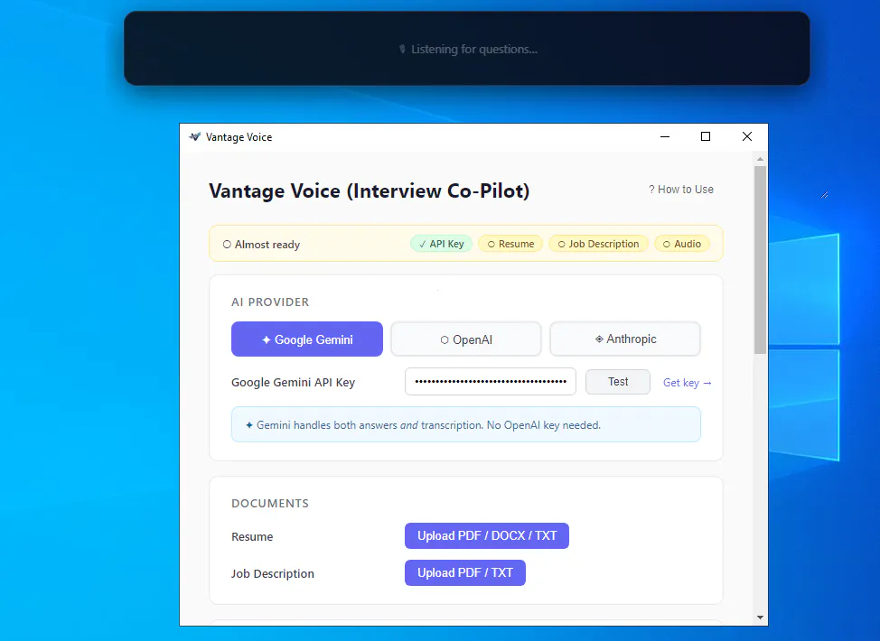Test the Gemini API key

coord(618,381)
